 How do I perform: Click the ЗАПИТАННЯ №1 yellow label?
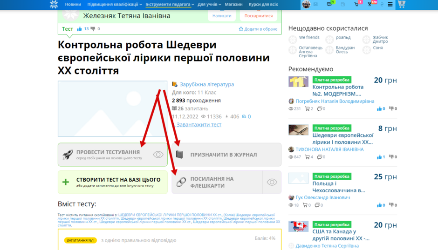(x=81, y=240)
